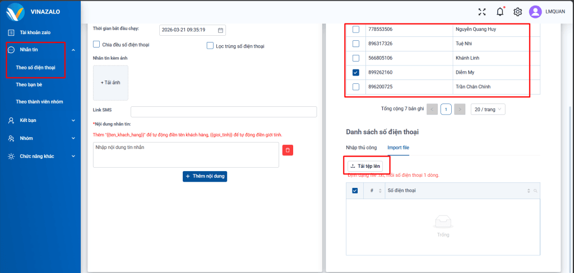Enable Lọc trùng số điện thoại checkbox
This screenshot has width=574, height=273.
[210, 46]
